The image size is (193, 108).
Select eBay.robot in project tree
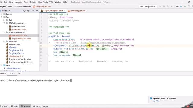[13, 47]
